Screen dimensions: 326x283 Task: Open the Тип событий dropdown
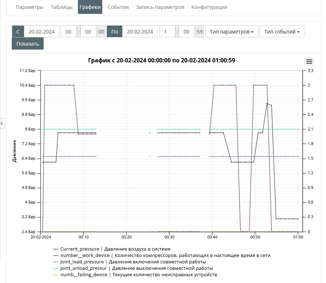click(x=282, y=31)
